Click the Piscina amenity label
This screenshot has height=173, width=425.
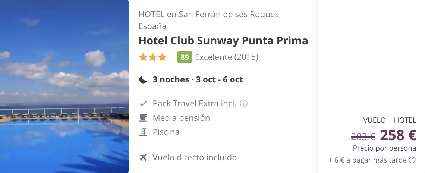tap(166, 132)
